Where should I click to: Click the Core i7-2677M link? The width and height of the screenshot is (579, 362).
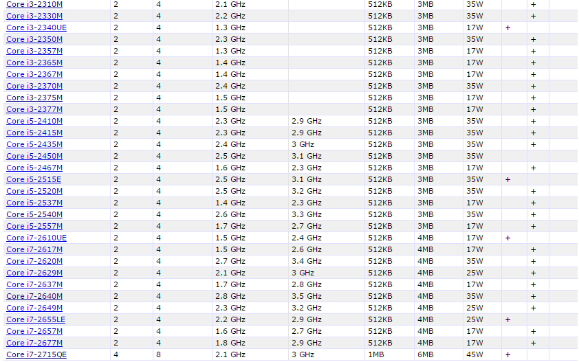click(x=34, y=343)
